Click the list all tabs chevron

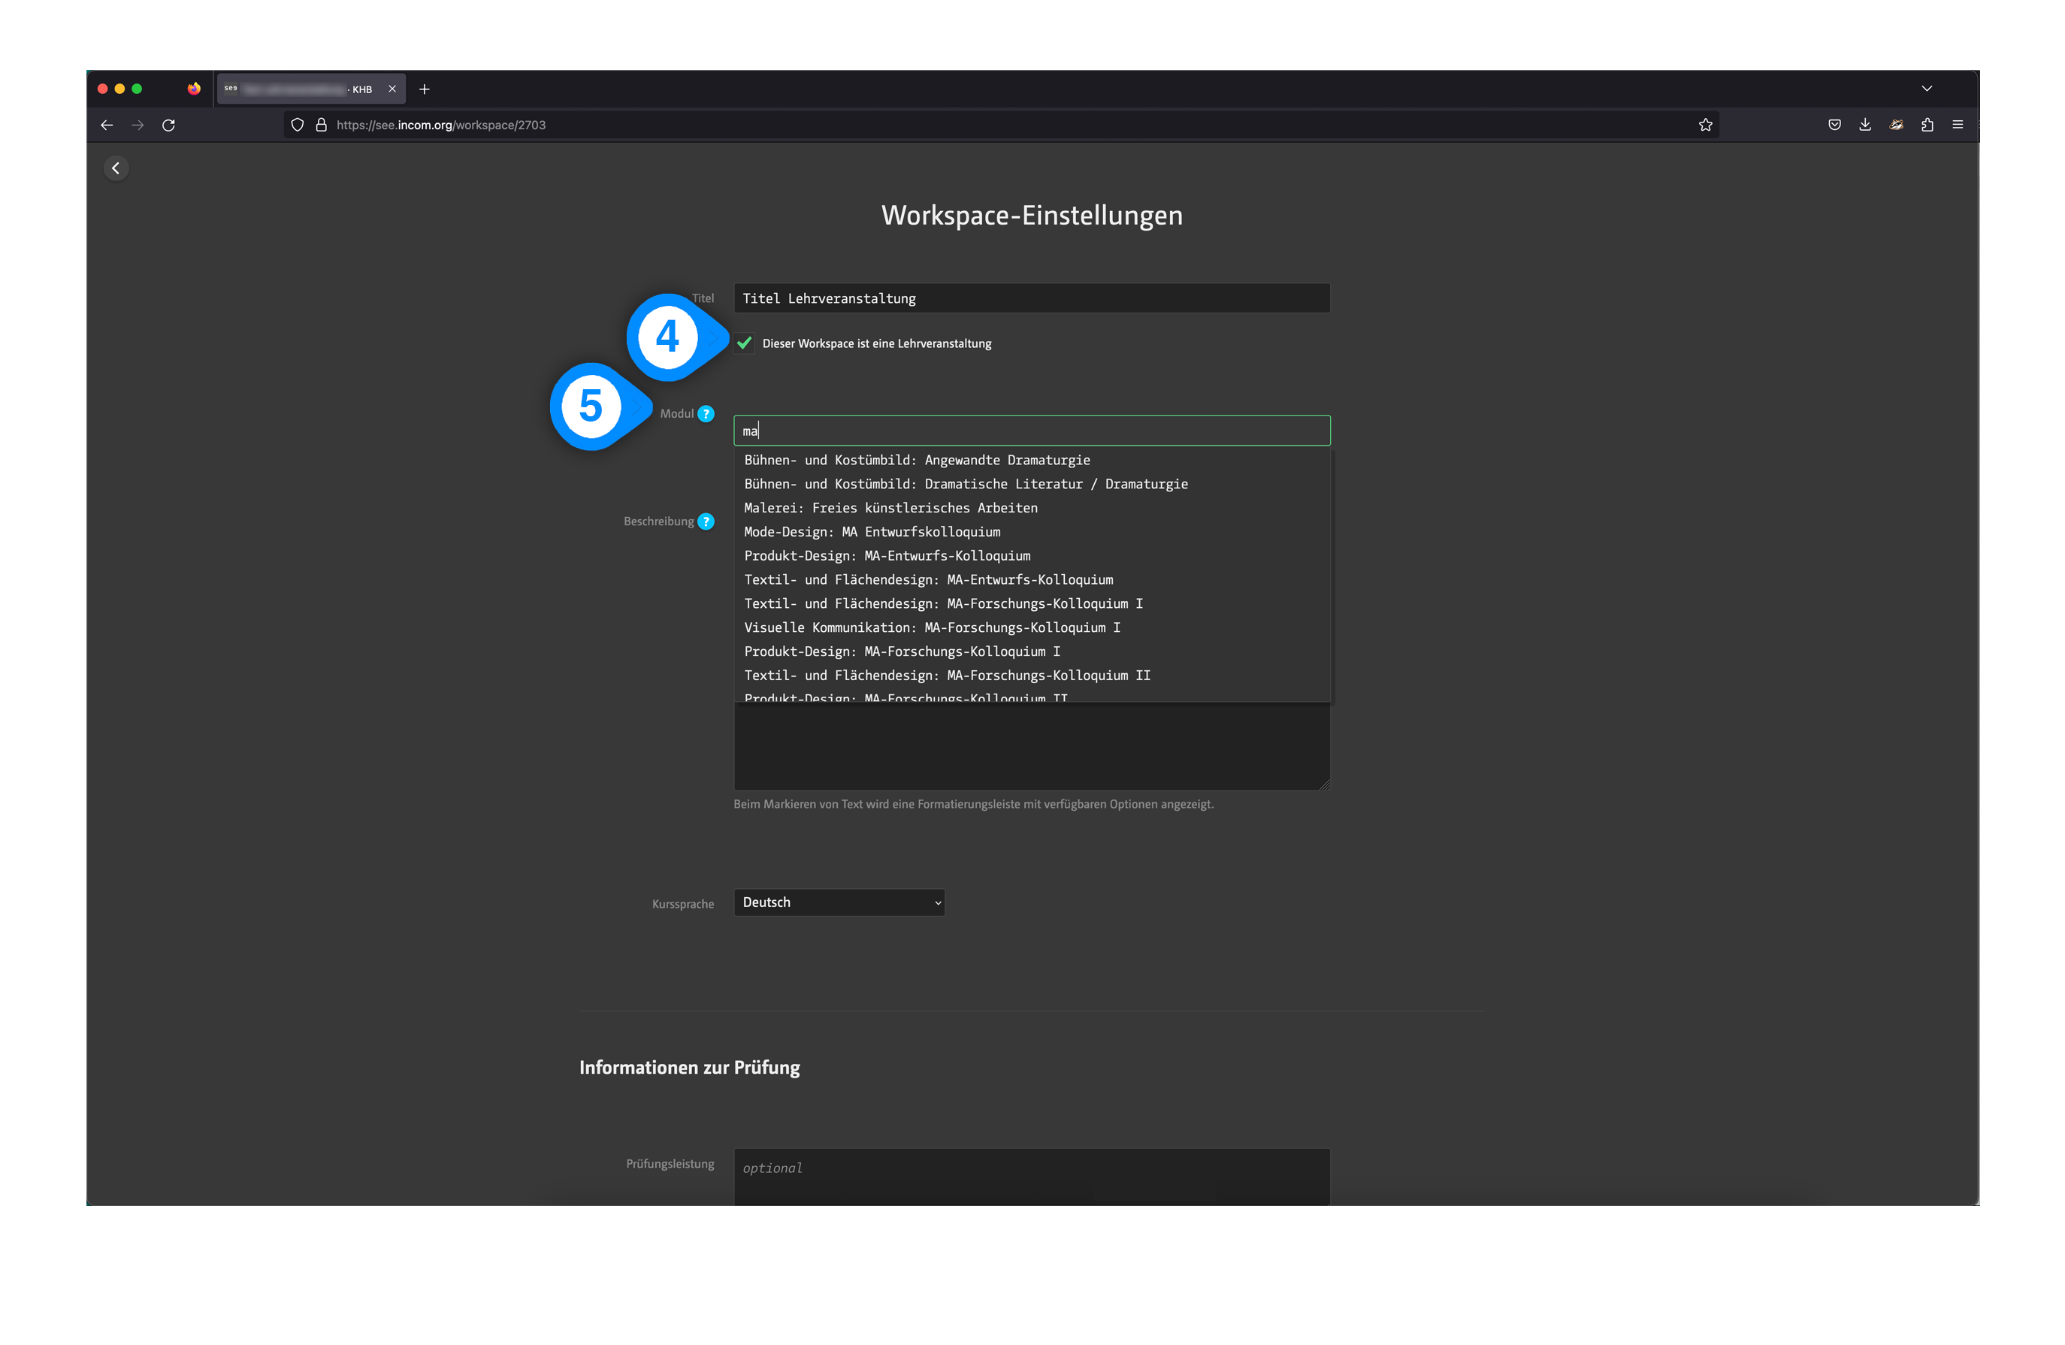coord(1927,89)
